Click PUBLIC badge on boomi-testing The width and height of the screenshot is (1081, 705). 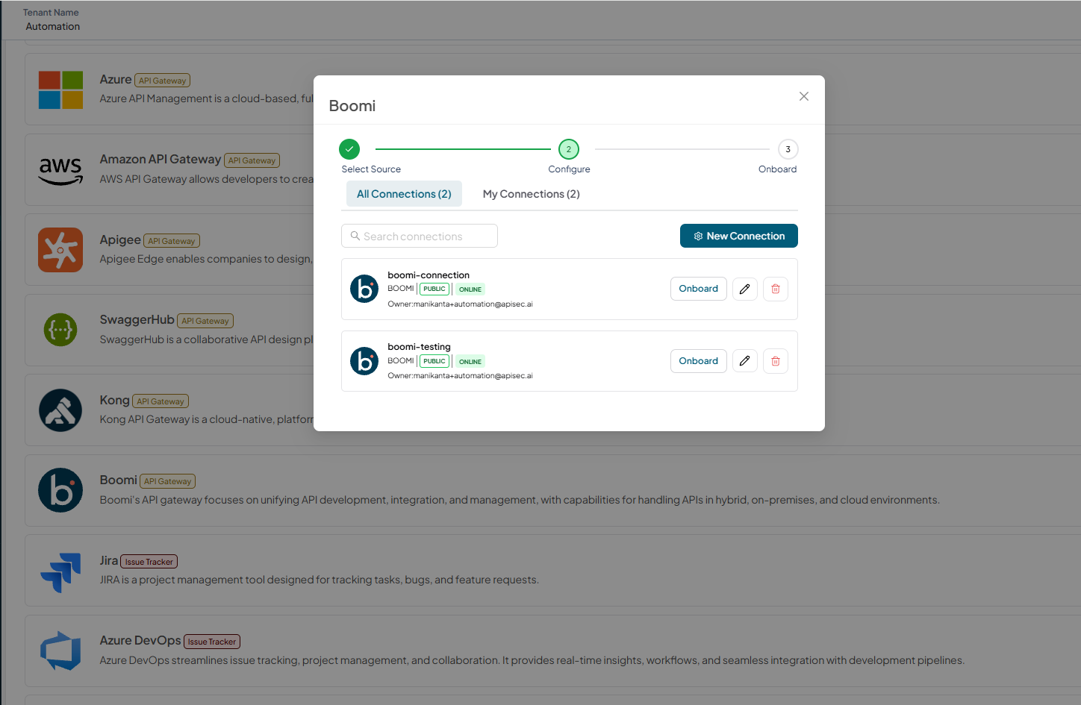434,361
